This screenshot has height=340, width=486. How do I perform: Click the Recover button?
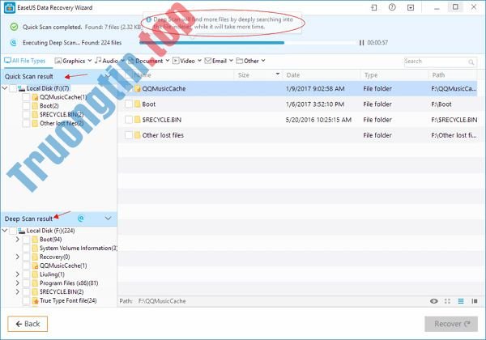pos(451,324)
